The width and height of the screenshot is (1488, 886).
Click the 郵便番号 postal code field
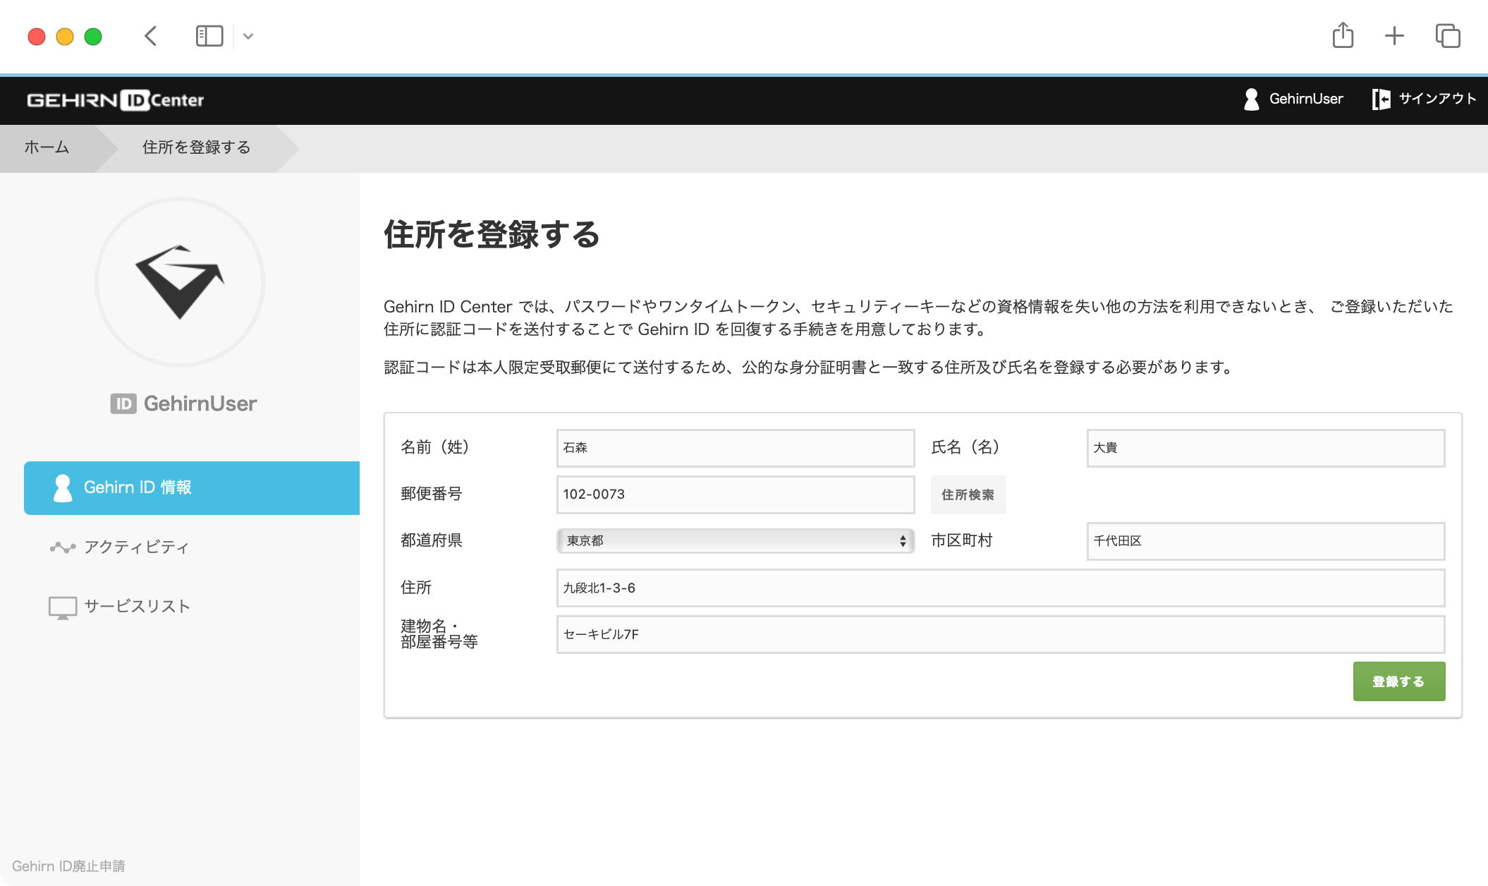pos(735,494)
